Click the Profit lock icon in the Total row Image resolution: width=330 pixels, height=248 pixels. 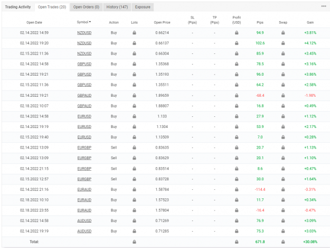237,242
